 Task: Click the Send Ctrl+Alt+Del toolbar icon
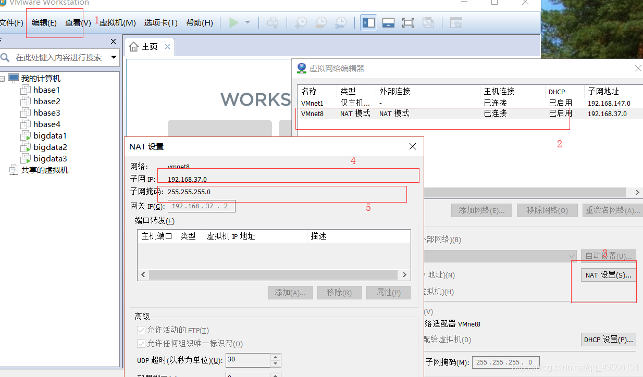(273, 23)
